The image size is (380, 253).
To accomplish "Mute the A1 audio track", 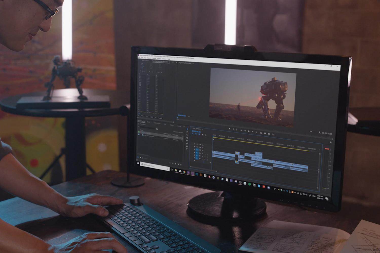I will 202,154.
